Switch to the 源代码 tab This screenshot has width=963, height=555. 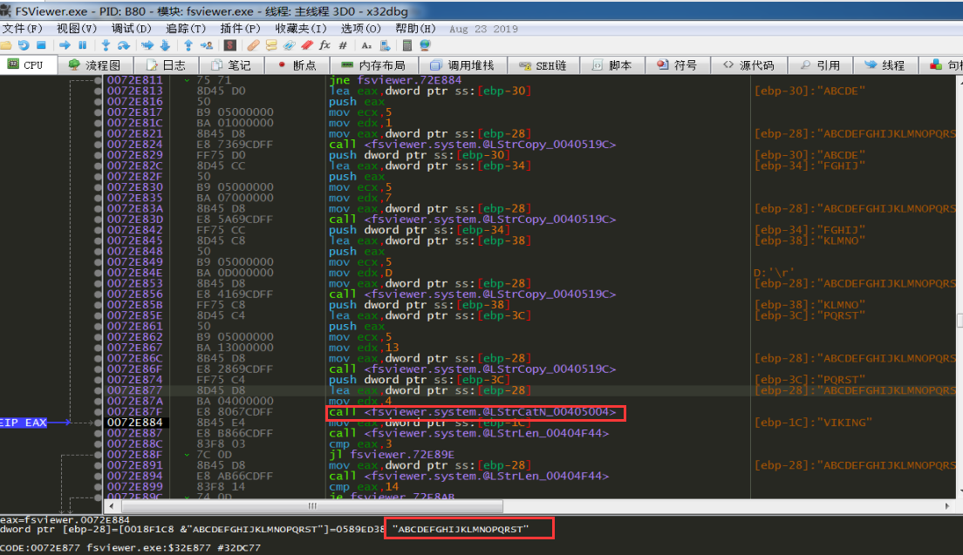point(748,65)
